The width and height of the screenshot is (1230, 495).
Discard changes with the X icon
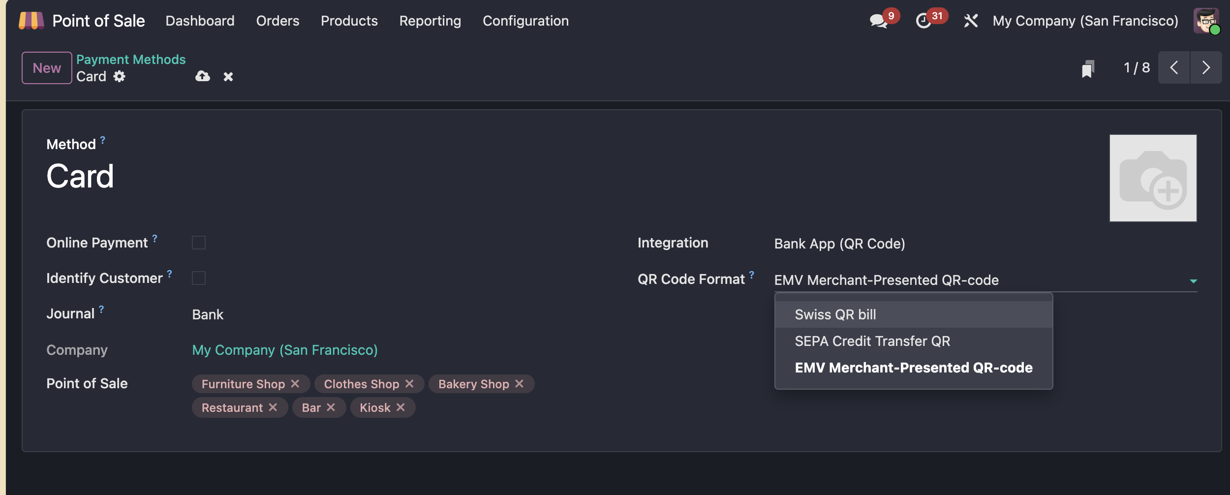(x=228, y=77)
